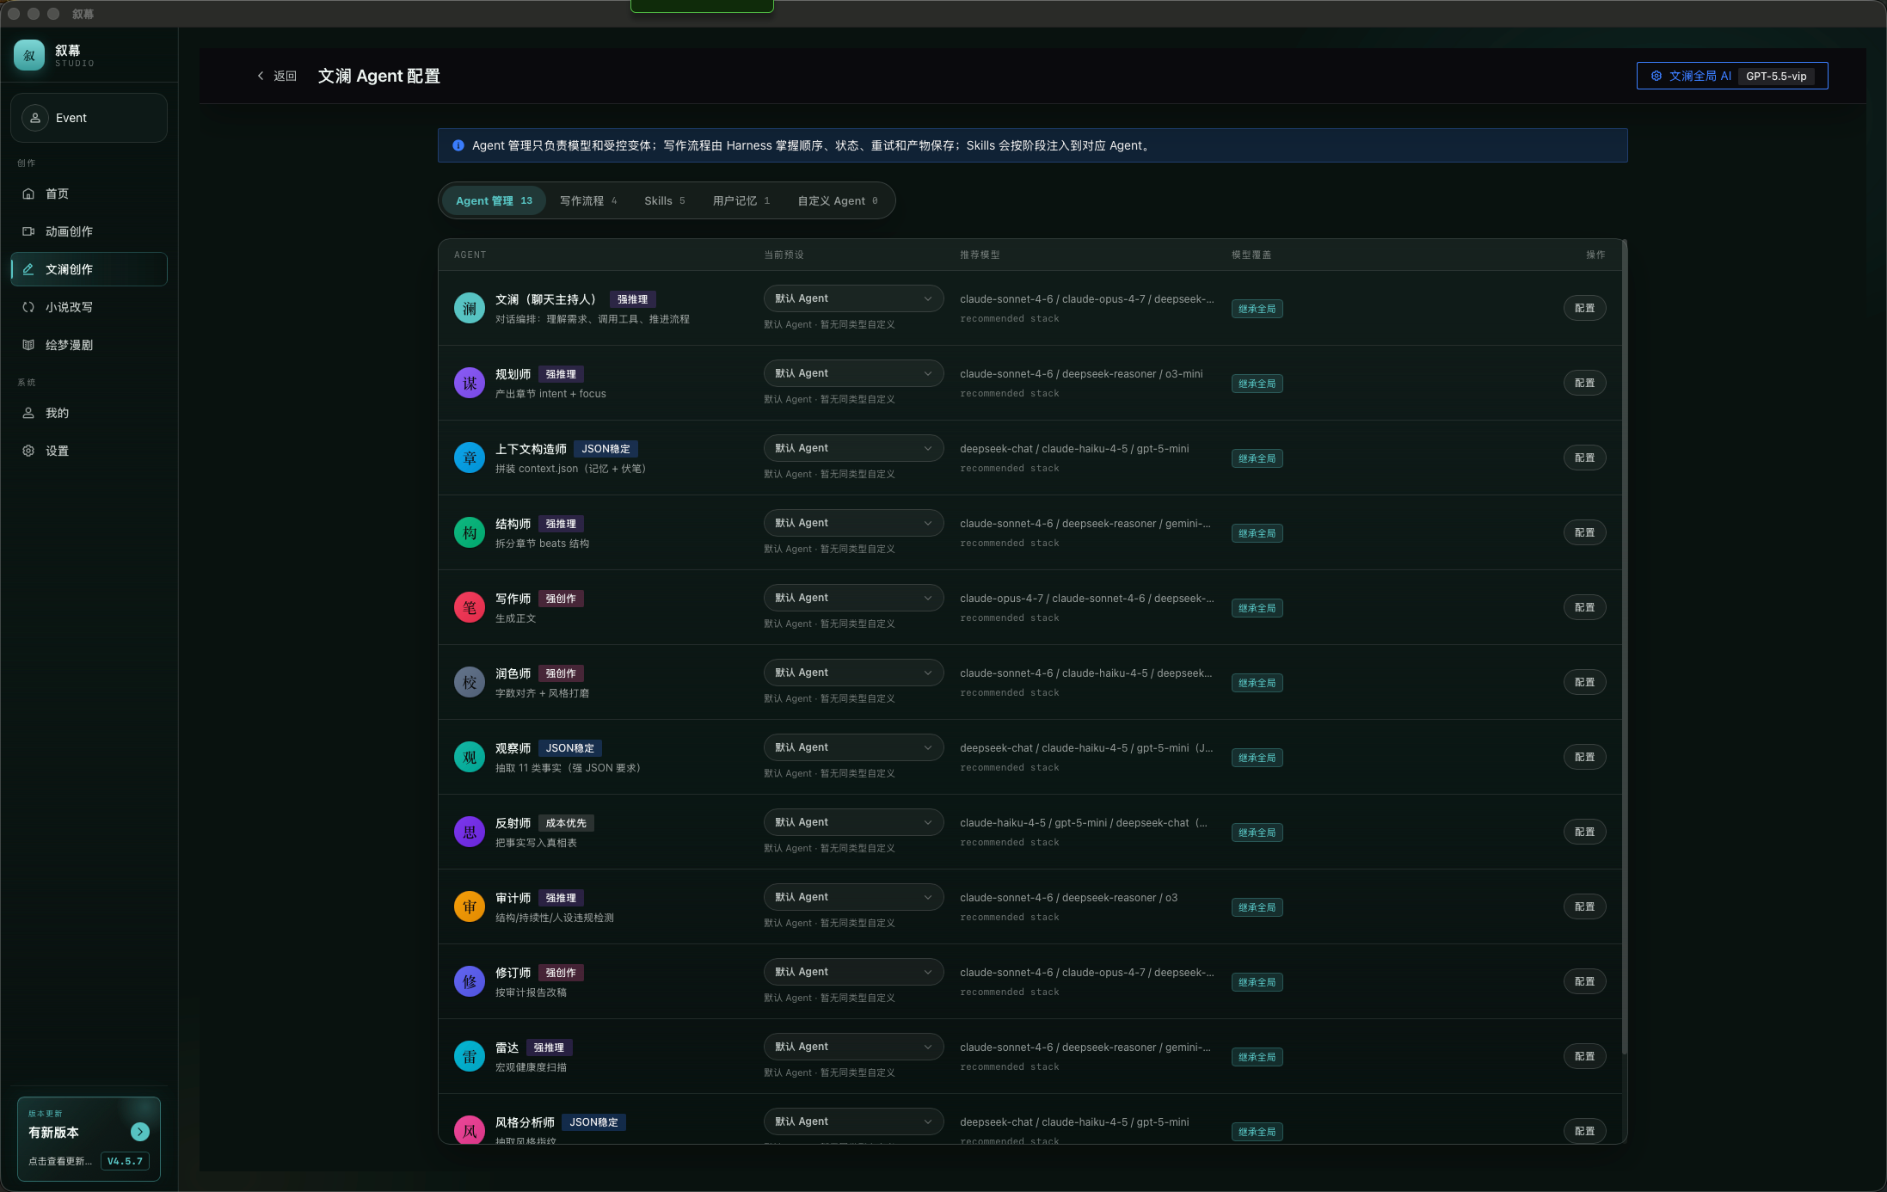Viewport: 1887px width, 1192px height.
Task: Click the 文澜全局 AI gear icon
Action: [1657, 76]
